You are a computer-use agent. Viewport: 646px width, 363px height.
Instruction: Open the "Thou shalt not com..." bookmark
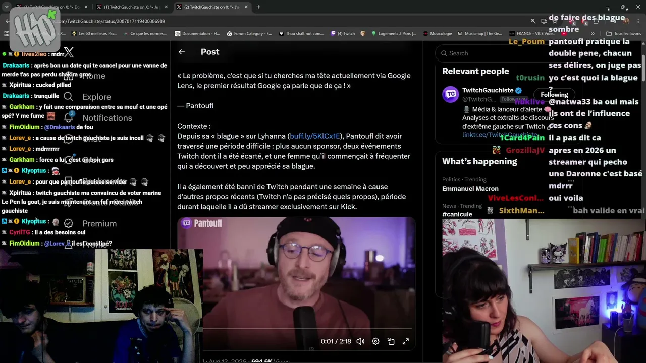(x=301, y=34)
